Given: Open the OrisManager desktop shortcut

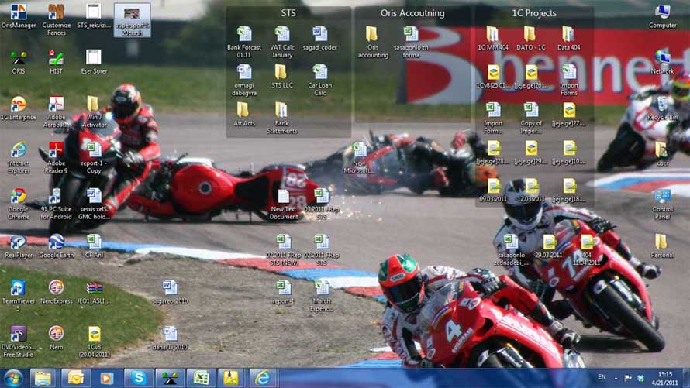Looking at the screenshot, I should [x=18, y=12].
